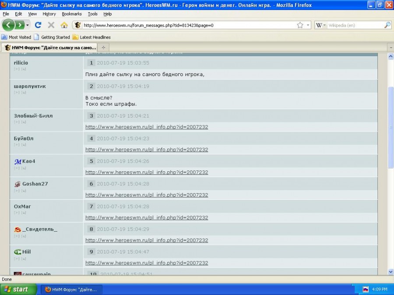
Task: Open the player link in message 9
Action: pyautogui.click(x=147, y=263)
